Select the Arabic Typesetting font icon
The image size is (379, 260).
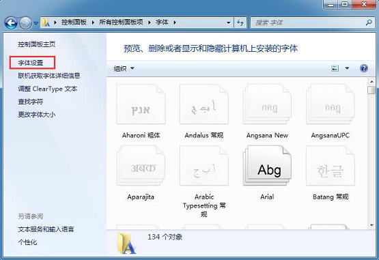(204, 166)
